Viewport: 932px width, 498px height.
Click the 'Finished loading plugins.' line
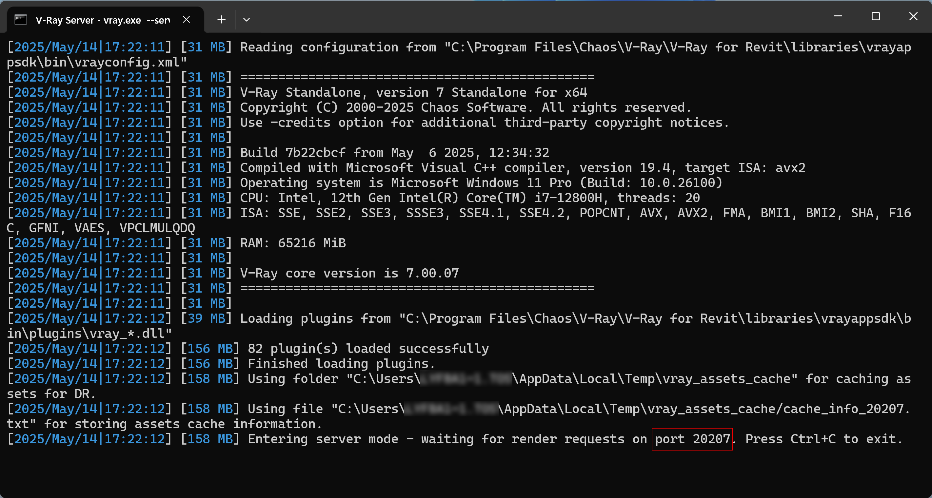pos(341,363)
